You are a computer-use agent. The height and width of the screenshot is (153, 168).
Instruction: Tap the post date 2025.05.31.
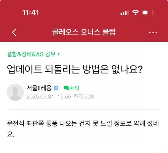[41, 96]
